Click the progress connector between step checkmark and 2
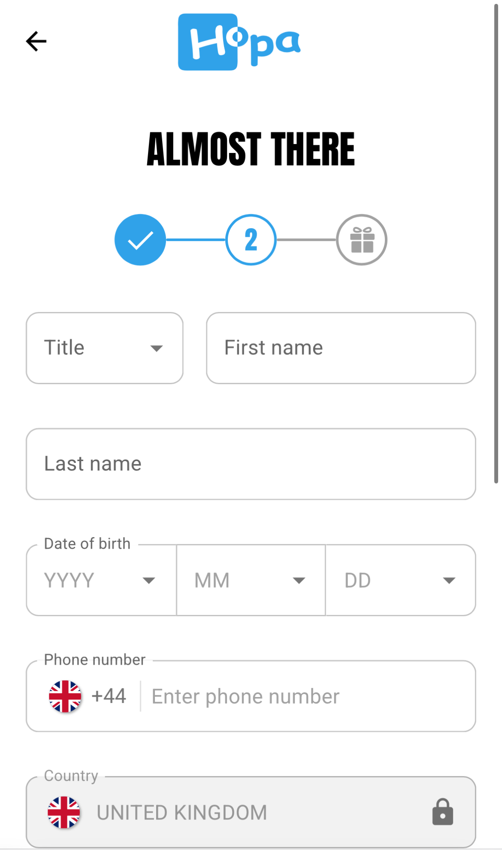Screen dimensions: 502x850 [x=195, y=239]
